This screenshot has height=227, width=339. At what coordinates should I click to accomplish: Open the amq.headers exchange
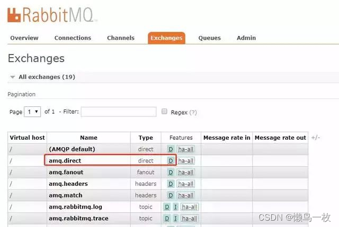pos(68,184)
